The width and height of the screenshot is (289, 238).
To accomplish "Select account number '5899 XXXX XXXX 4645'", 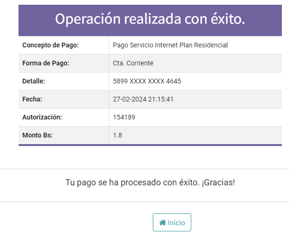I will coord(147,81).
